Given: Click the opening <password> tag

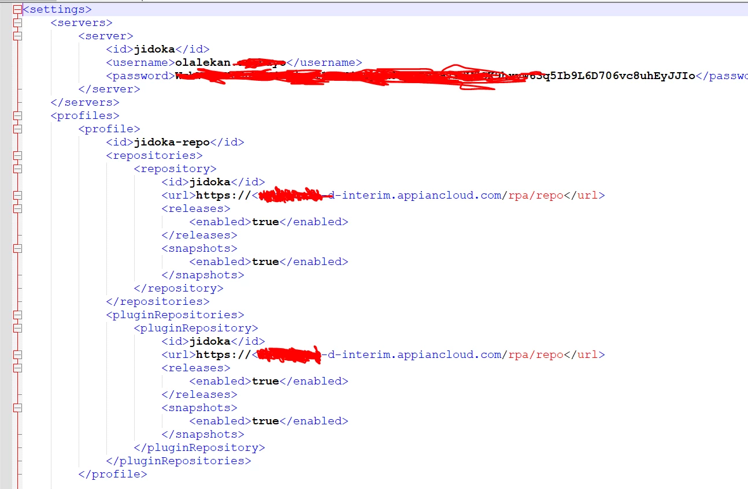Looking at the screenshot, I should pos(140,76).
